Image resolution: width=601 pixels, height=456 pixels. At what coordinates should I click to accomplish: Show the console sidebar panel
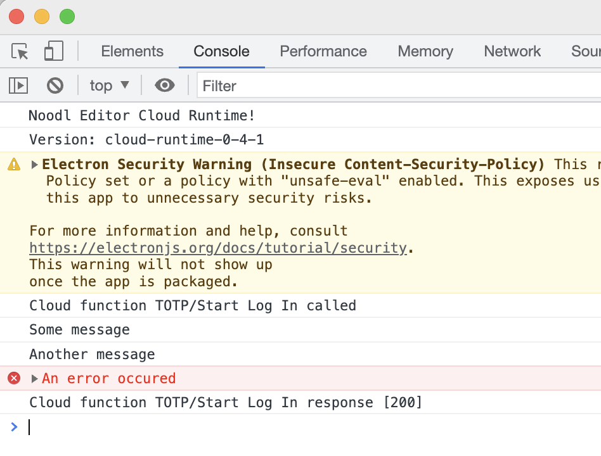18,85
